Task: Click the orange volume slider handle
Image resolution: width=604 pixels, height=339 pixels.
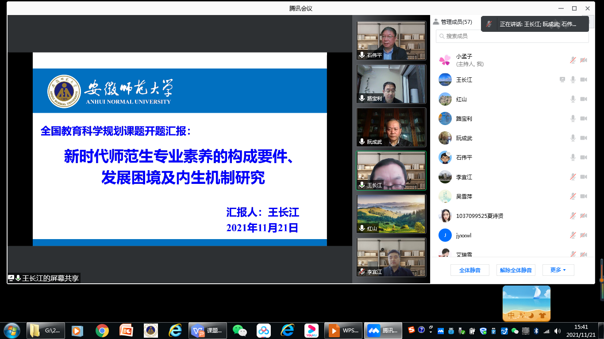Action: (x=601, y=280)
